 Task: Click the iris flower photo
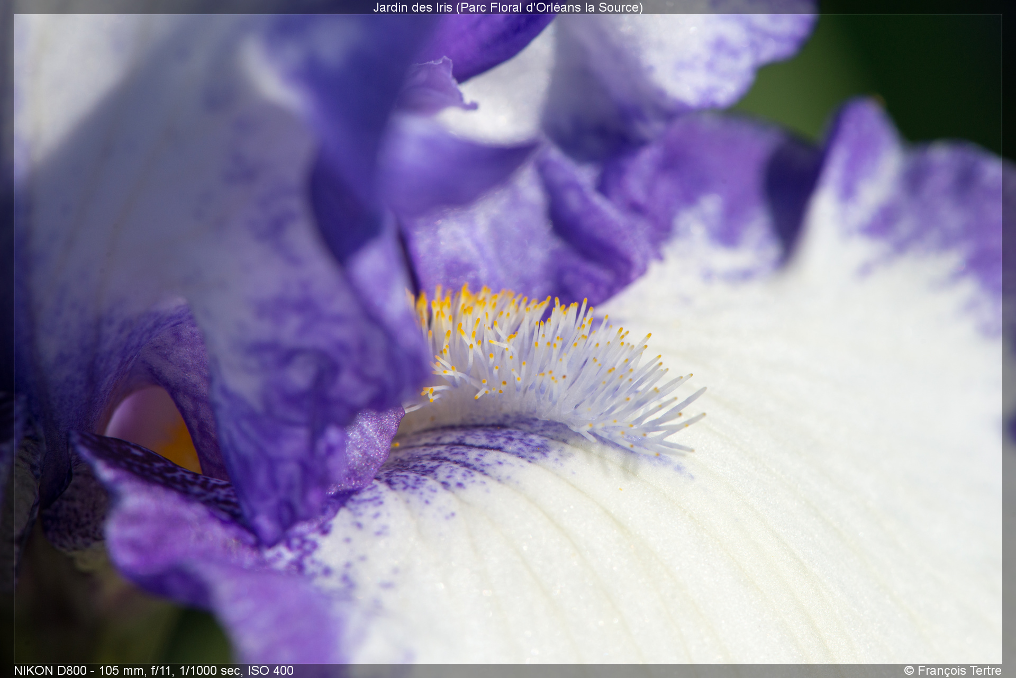pos(508,339)
